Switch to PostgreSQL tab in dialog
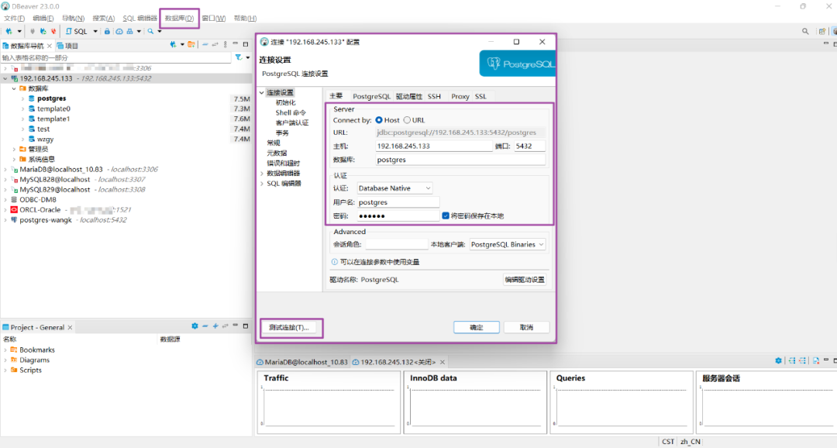Screen dimensions: 837x448 [x=371, y=96]
